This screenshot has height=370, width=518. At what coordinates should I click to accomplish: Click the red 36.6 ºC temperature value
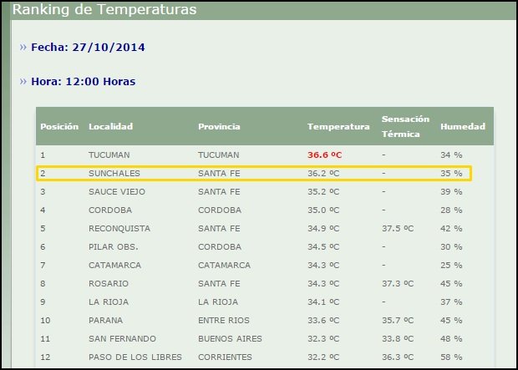pyautogui.click(x=324, y=155)
